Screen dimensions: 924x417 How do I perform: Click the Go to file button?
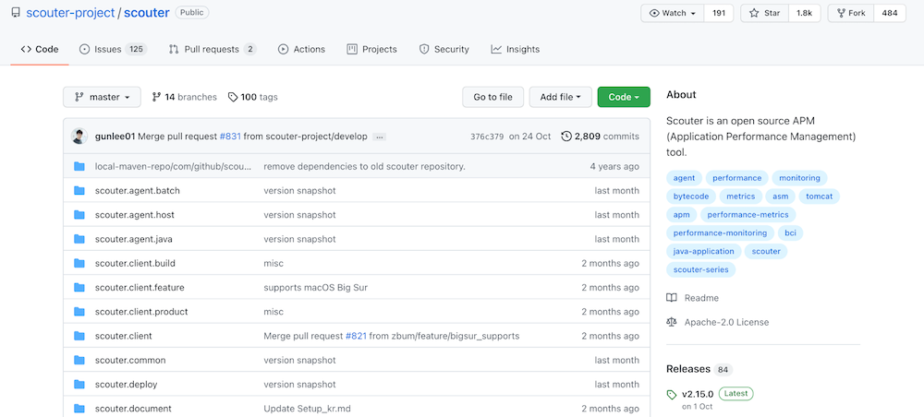click(x=492, y=97)
